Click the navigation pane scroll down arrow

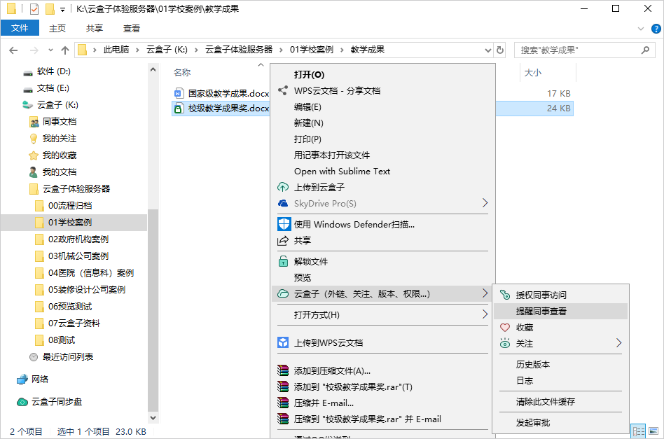click(153, 417)
